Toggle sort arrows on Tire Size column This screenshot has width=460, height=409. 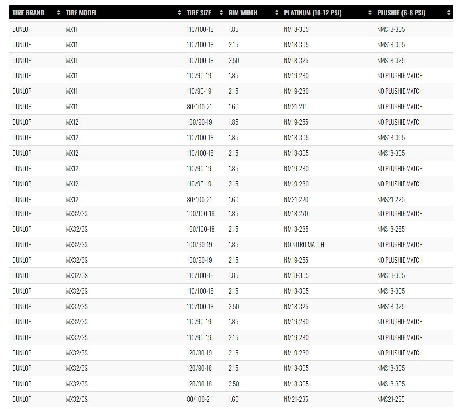221,13
